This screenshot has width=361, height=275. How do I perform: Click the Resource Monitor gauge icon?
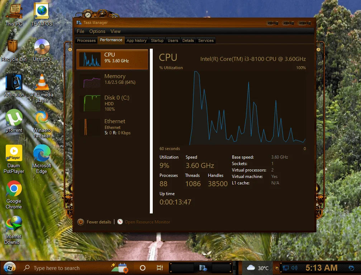click(x=120, y=222)
